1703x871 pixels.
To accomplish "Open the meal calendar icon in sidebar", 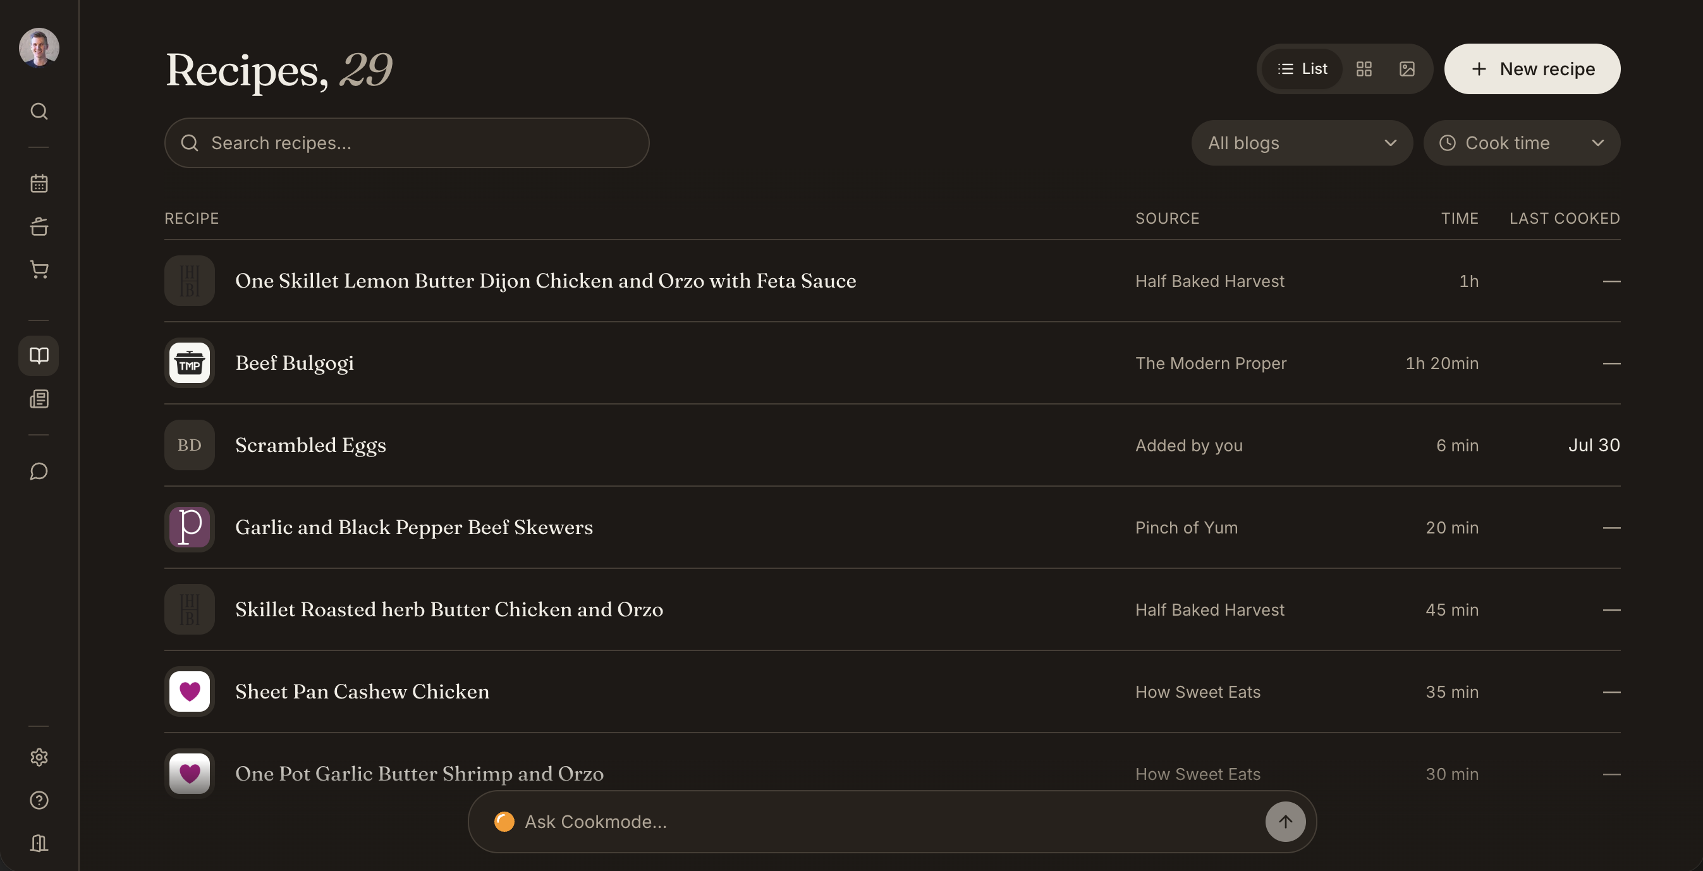I will (39, 183).
